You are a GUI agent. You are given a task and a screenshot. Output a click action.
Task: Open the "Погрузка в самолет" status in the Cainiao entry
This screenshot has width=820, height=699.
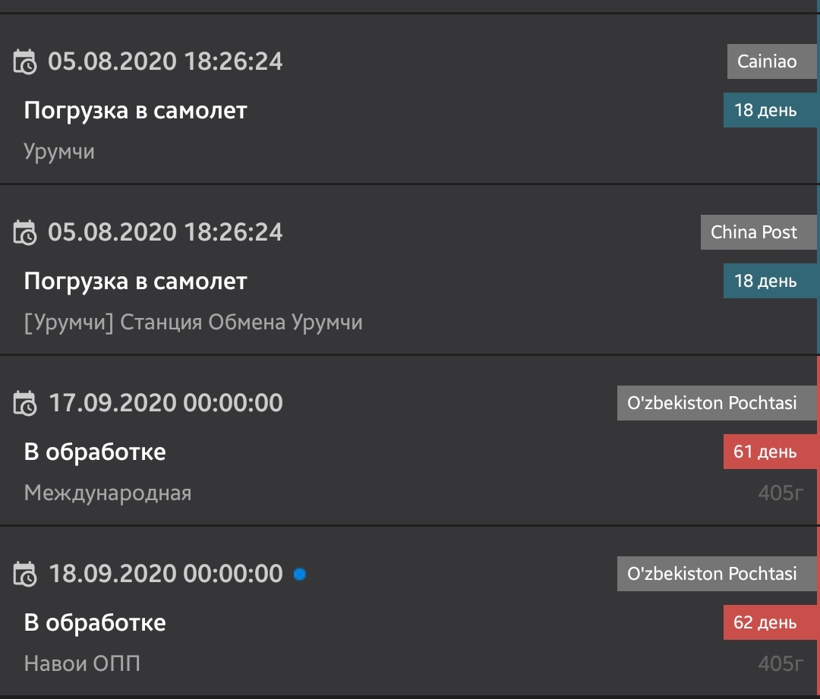pos(136,111)
